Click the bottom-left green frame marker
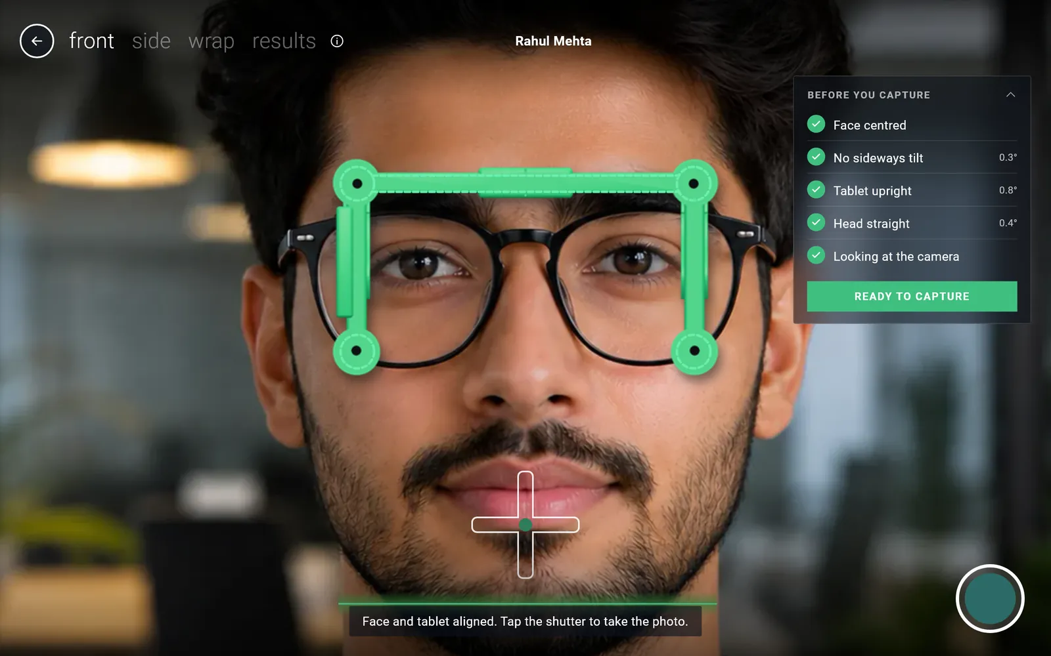The width and height of the screenshot is (1051, 656). coord(357,351)
